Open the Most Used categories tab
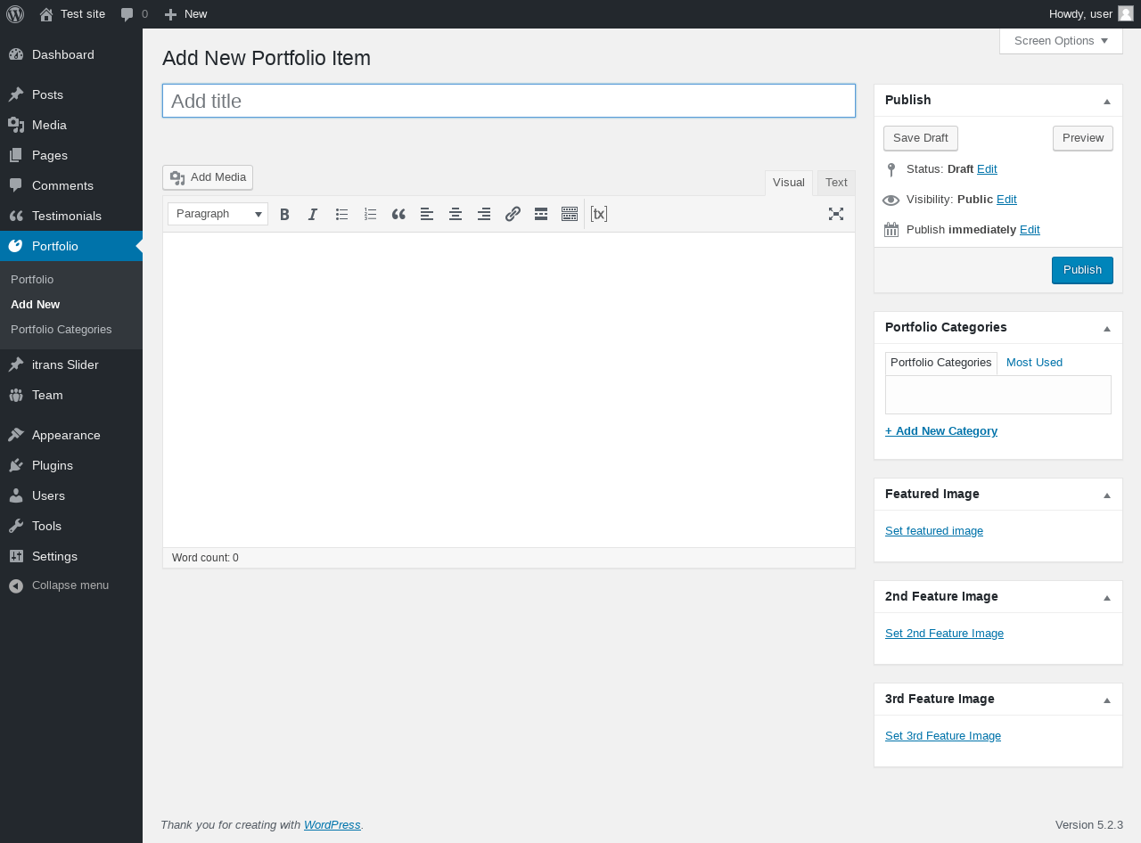The image size is (1141, 843). click(x=1034, y=363)
